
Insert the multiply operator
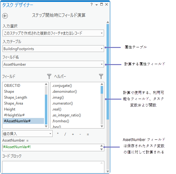click(x=58, y=134)
